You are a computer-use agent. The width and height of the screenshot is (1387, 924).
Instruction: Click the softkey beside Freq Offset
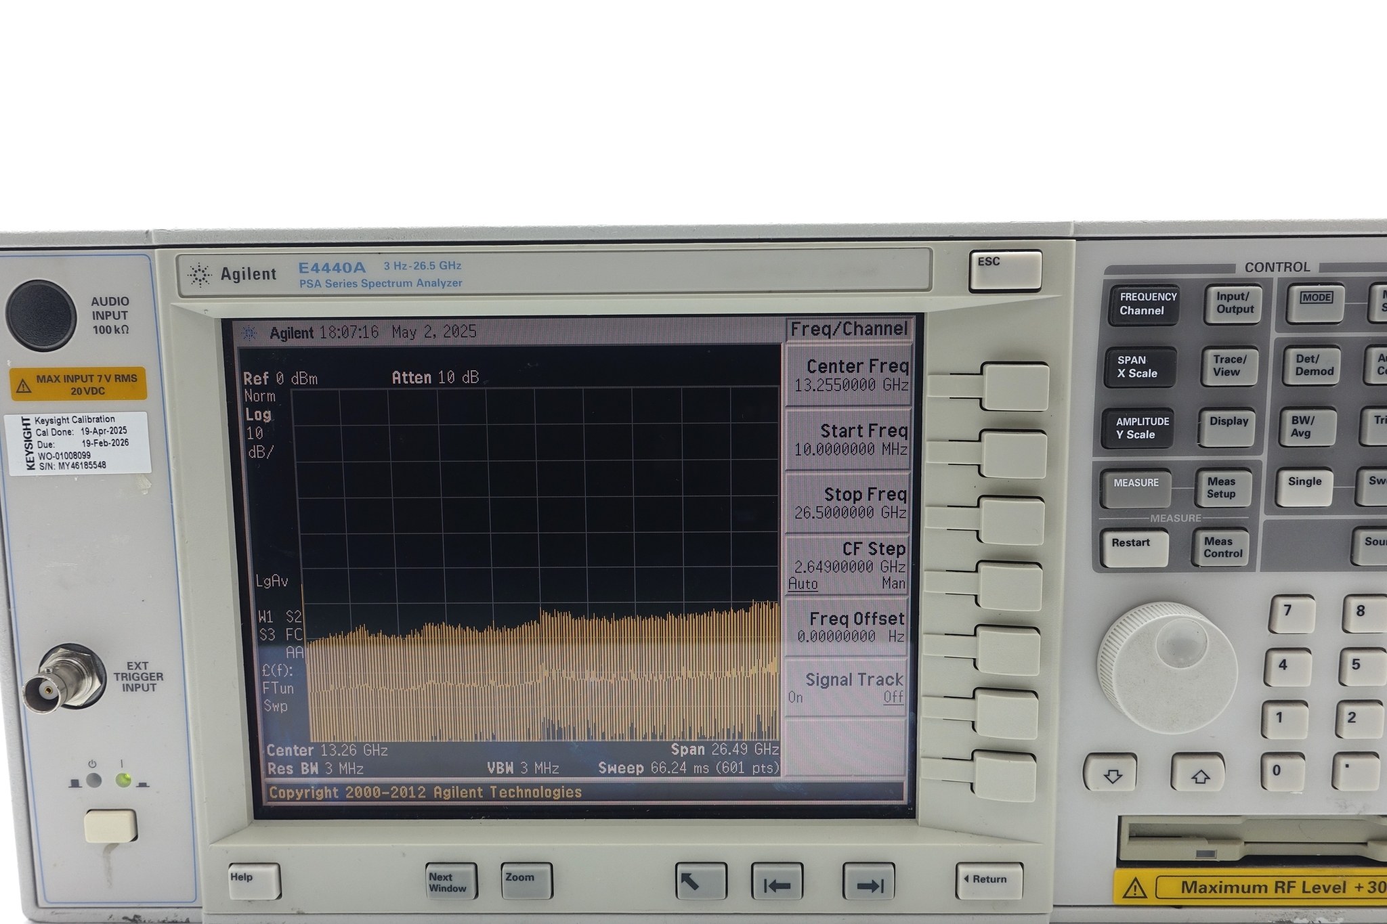coord(1007,651)
